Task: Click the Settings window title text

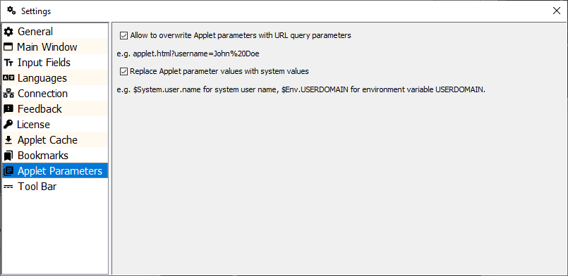Action: tap(36, 11)
